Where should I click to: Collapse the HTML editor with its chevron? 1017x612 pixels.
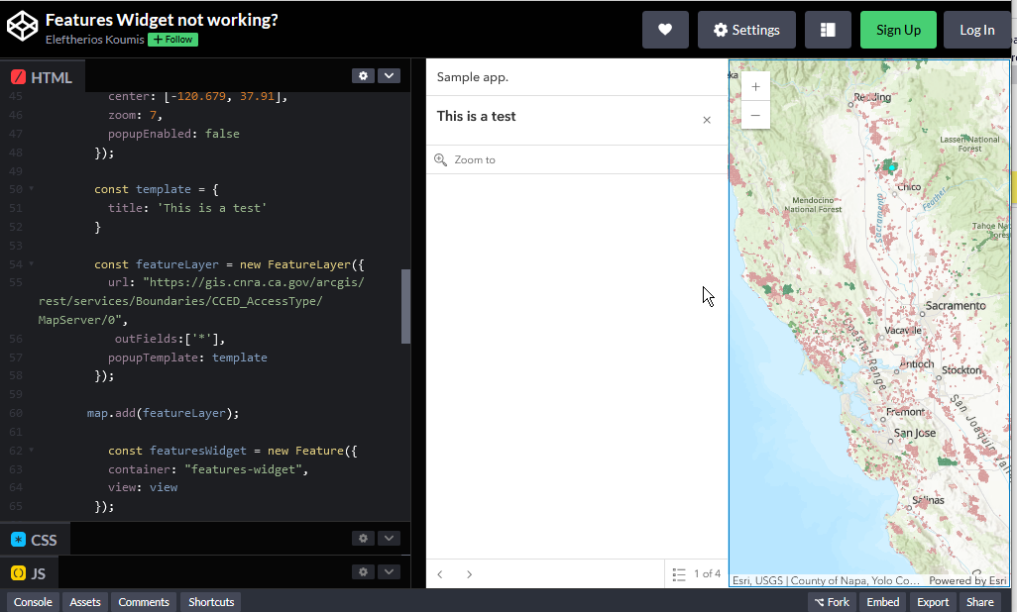[389, 75]
